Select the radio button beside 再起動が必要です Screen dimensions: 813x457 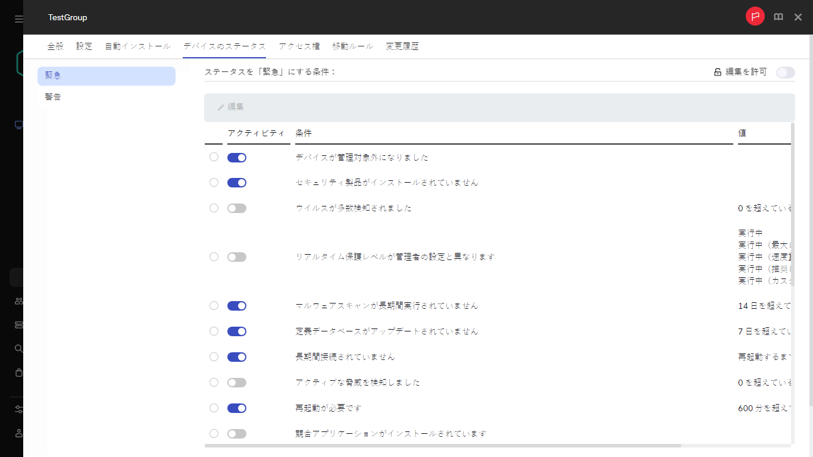pos(214,408)
